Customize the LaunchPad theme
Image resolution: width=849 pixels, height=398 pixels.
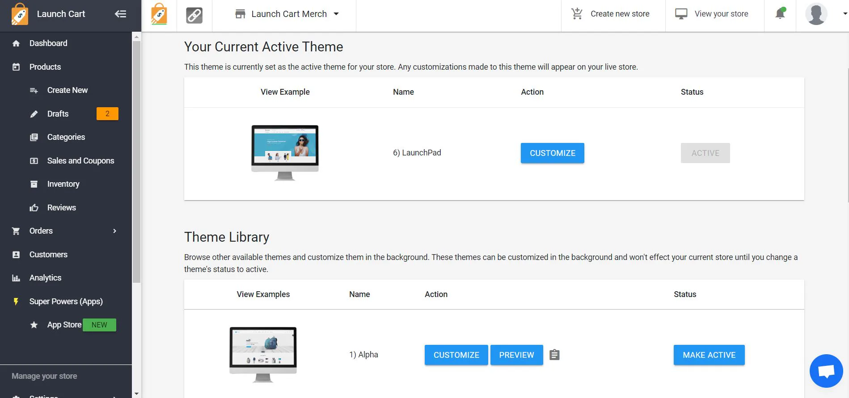553,153
